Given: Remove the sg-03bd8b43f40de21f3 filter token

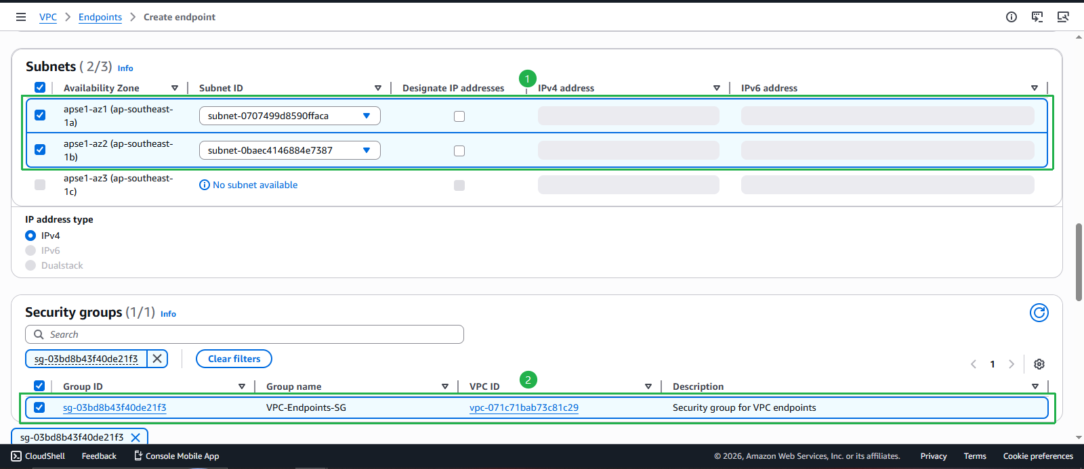Looking at the screenshot, I should [x=157, y=359].
